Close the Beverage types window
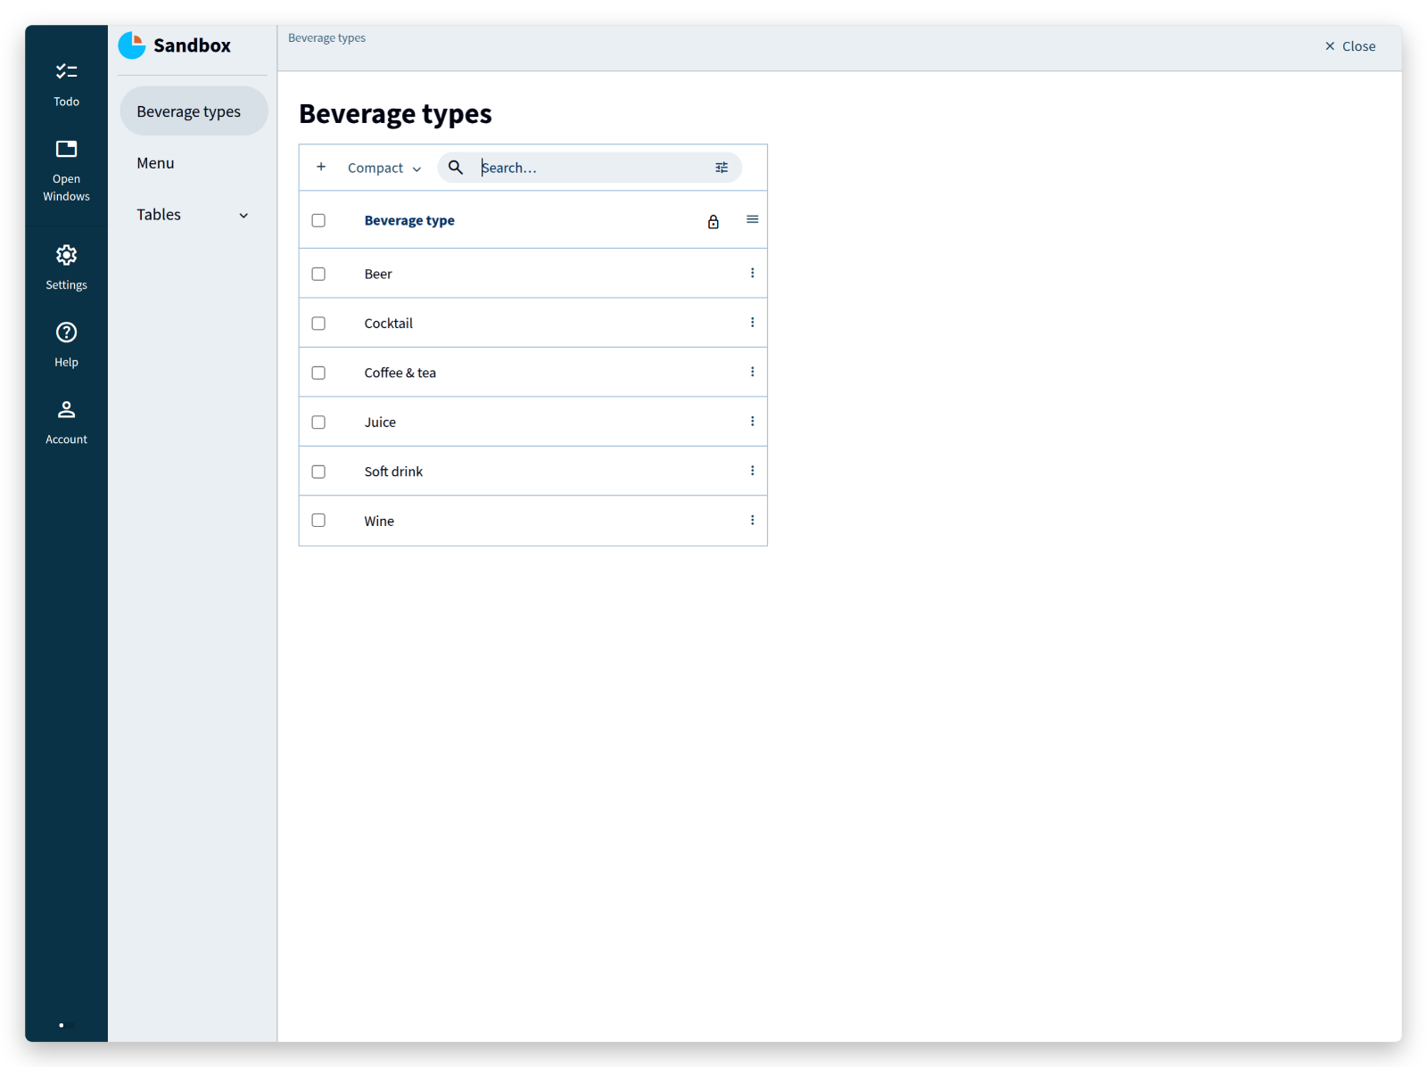Screen dimensions: 1427x1067 pos(1349,46)
